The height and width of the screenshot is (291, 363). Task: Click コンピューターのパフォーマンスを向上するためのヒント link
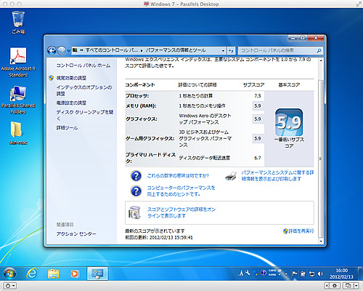coord(181,191)
